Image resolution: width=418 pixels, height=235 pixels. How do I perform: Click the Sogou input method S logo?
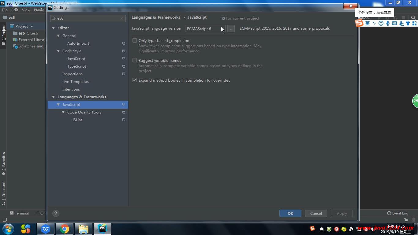click(359, 23)
